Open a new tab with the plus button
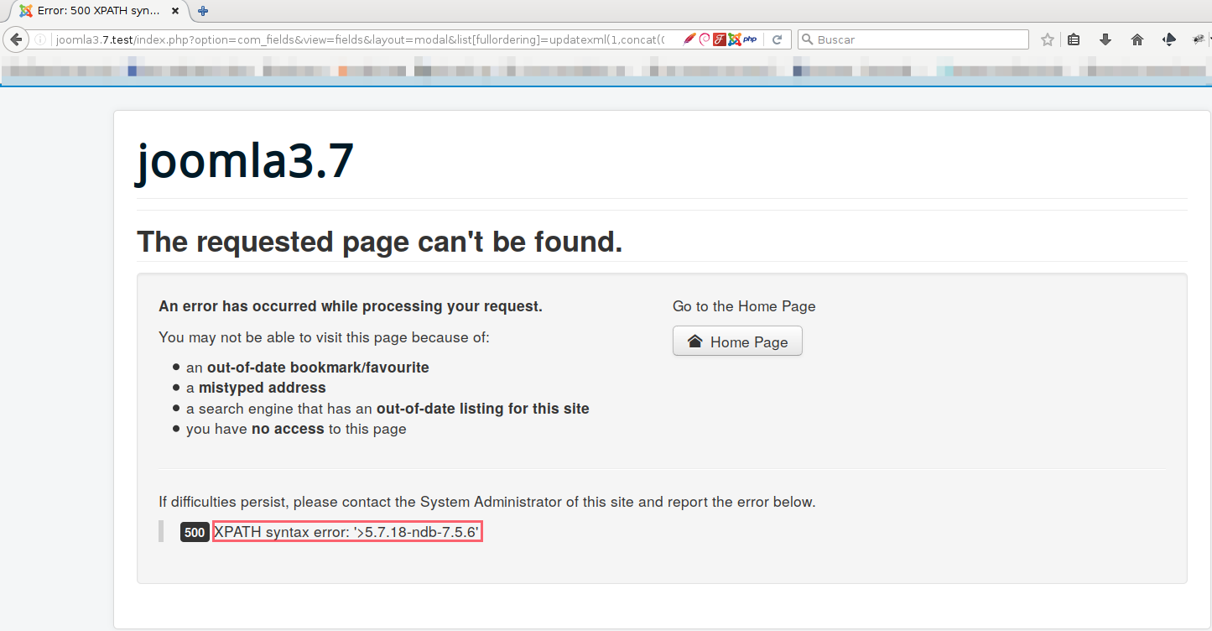 [203, 11]
